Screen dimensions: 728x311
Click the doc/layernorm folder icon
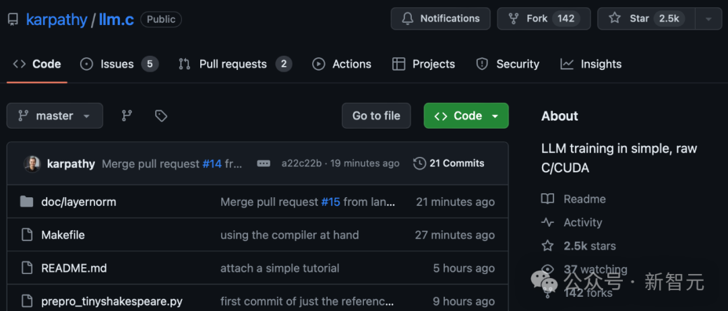pos(27,202)
